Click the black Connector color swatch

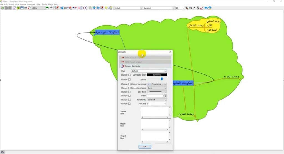coord(157,75)
